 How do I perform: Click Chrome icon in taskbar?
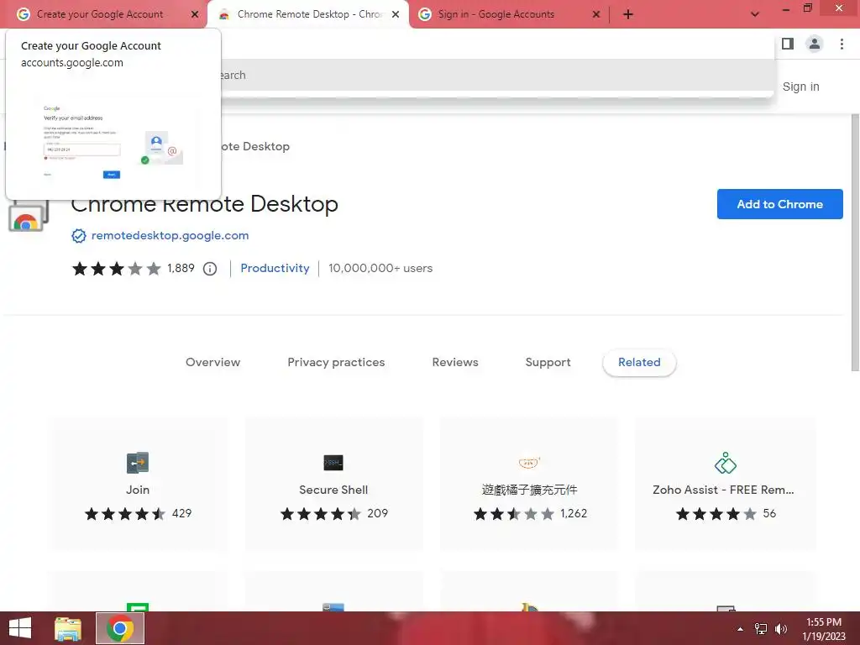[120, 628]
